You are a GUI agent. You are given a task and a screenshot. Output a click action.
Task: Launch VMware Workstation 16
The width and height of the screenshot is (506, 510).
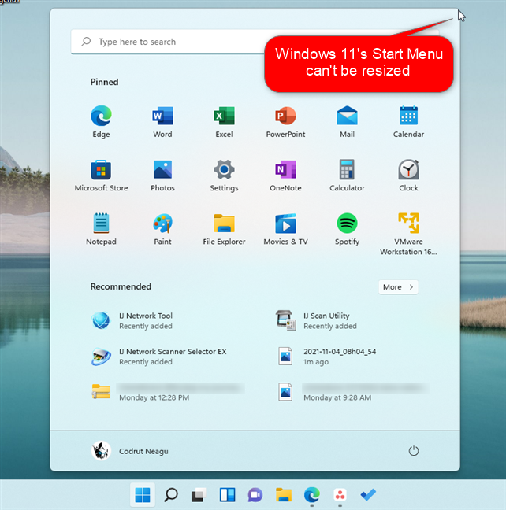point(408,234)
